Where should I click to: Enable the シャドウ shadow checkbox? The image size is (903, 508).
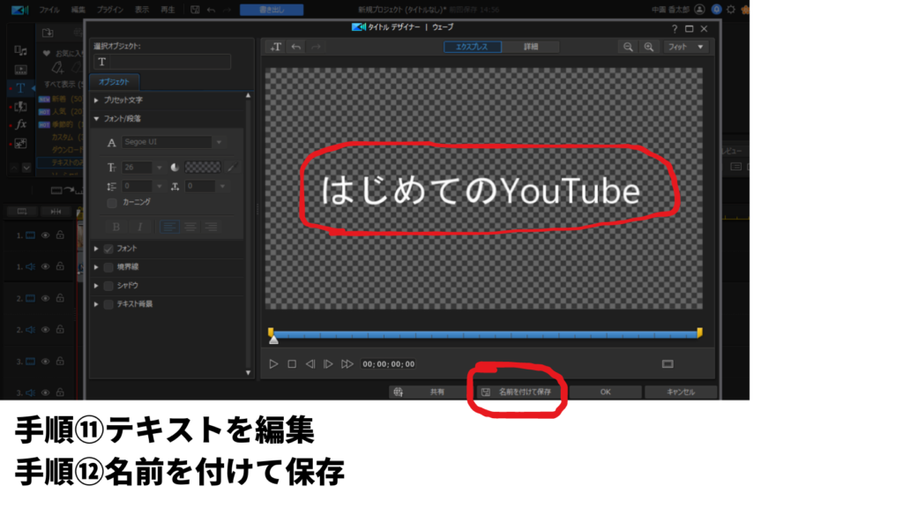click(108, 286)
